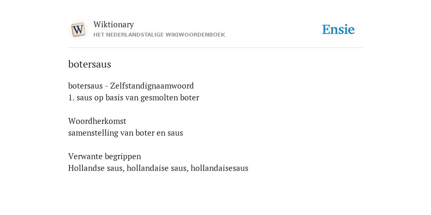Select the Nederlandstalige Wikiwoordenboek subtitle

[x=159, y=35]
